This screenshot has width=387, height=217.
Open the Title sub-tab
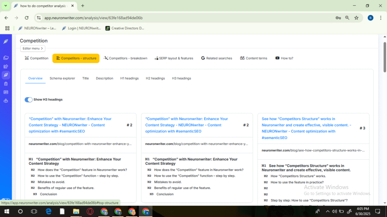coord(85,78)
